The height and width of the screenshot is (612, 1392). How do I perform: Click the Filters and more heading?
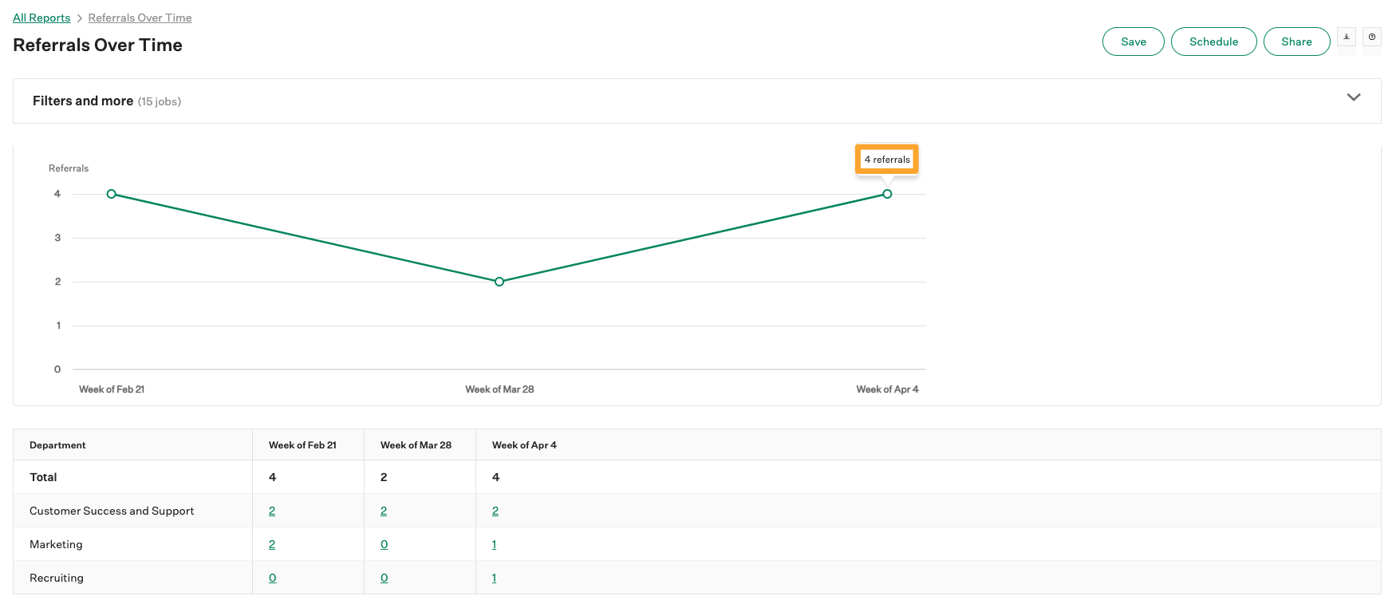pos(83,101)
